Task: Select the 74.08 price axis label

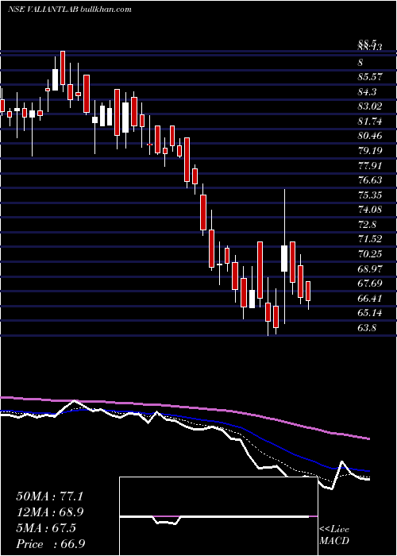Action: pyautogui.click(x=371, y=210)
